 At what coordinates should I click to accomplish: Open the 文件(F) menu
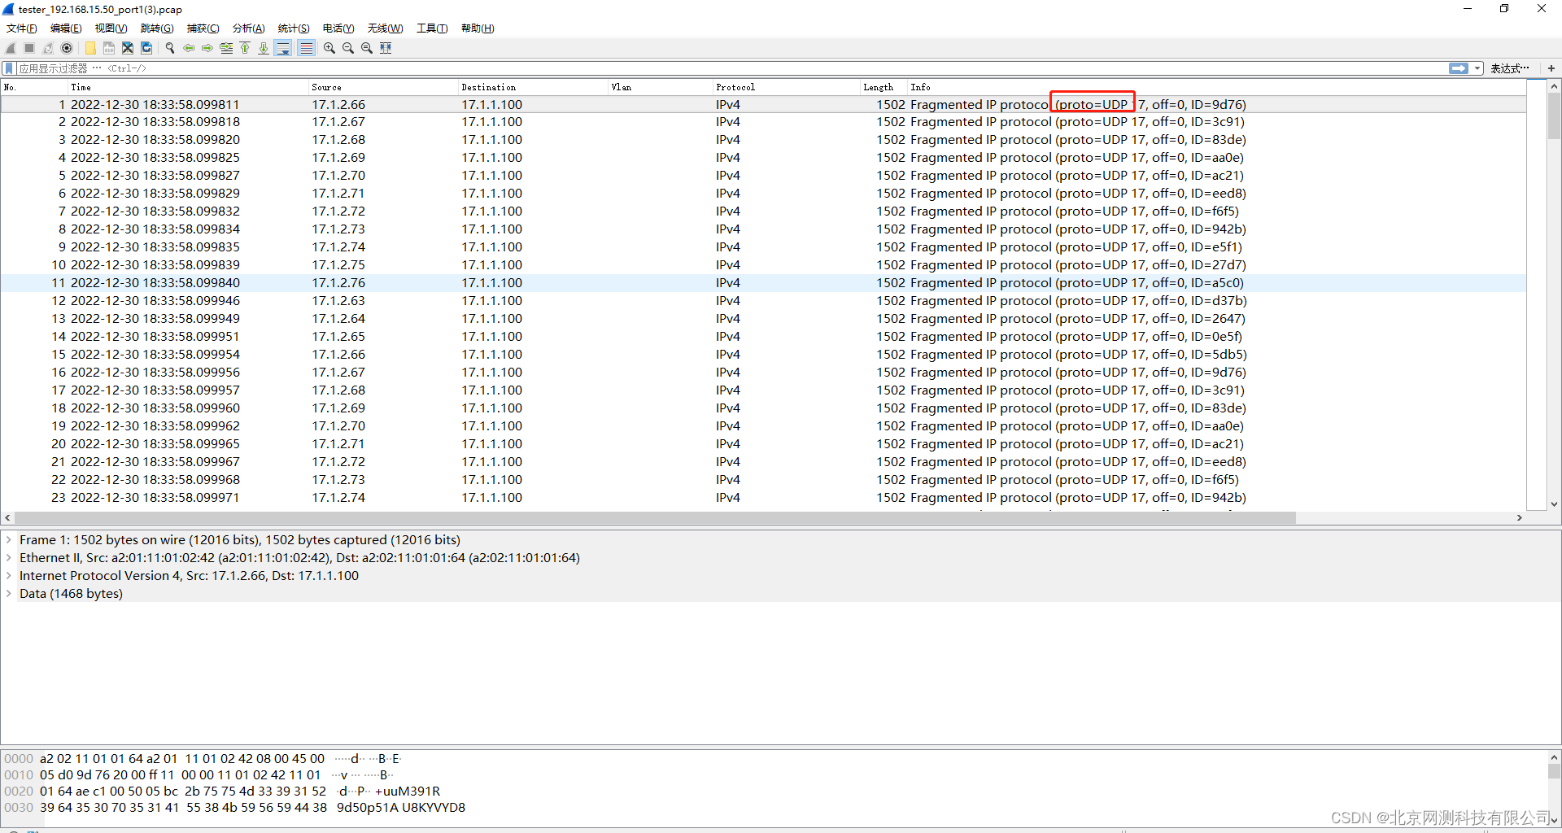click(x=22, y=28)
